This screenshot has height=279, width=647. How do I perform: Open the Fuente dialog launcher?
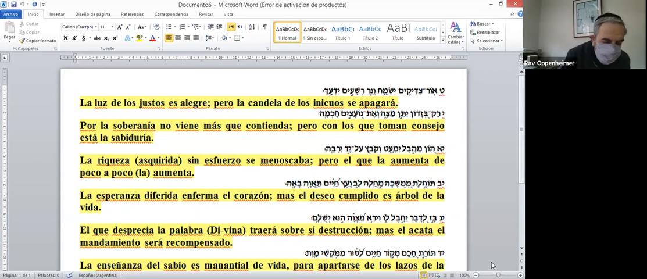(159, 49)
